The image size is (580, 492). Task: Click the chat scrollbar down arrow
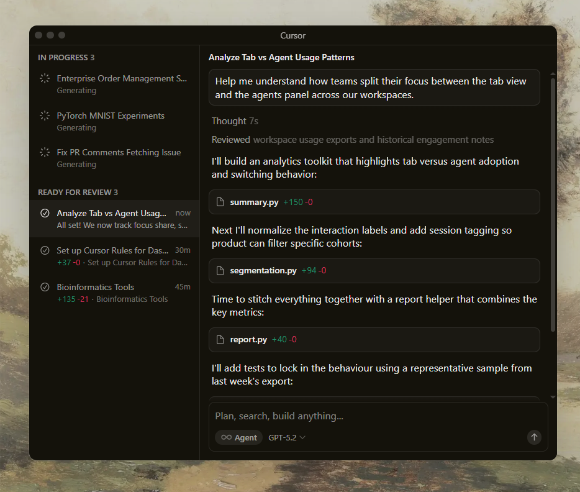coord(553,397)
